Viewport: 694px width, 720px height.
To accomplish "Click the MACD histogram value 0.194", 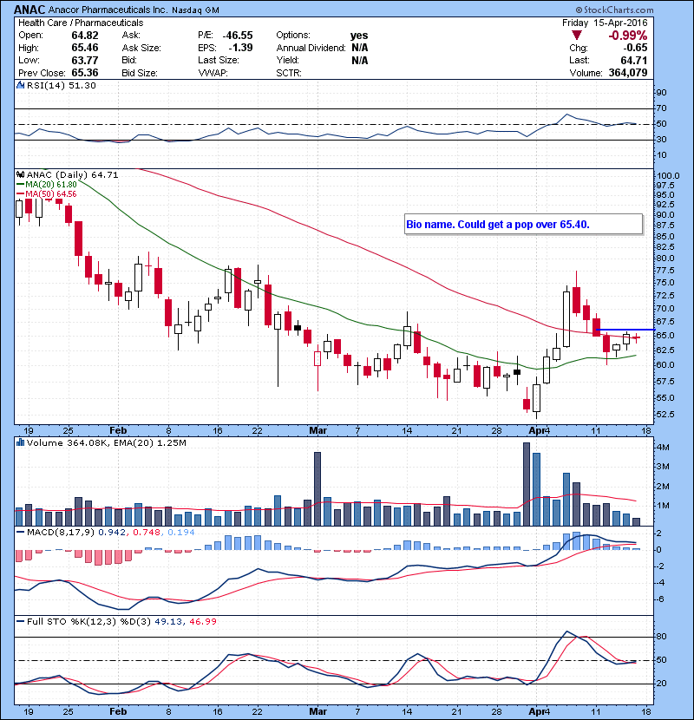I will click(181, 533).
